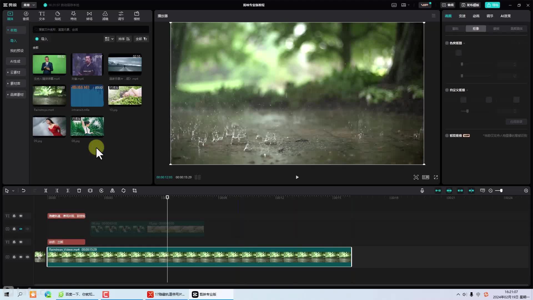This screenshot has width=533, height=300.
Task: Toggle the preview axis icon
Action: click(471, 191)
